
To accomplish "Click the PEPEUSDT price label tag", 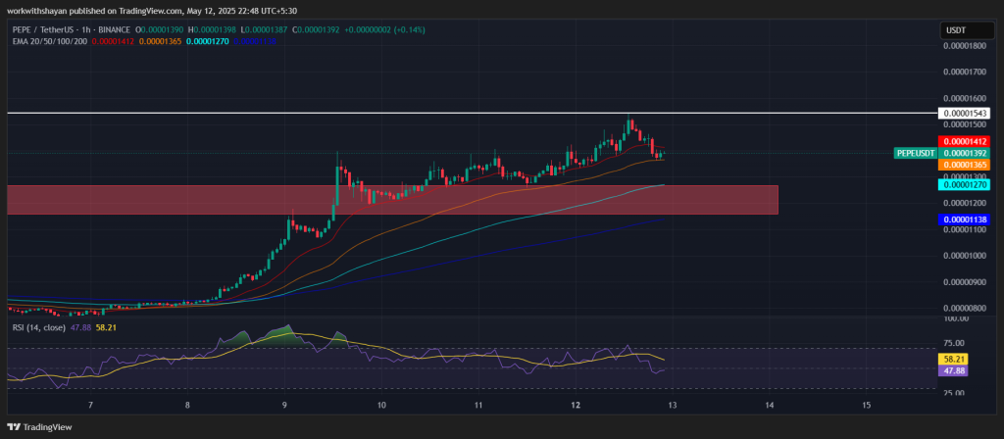I will tap(915, 154).
